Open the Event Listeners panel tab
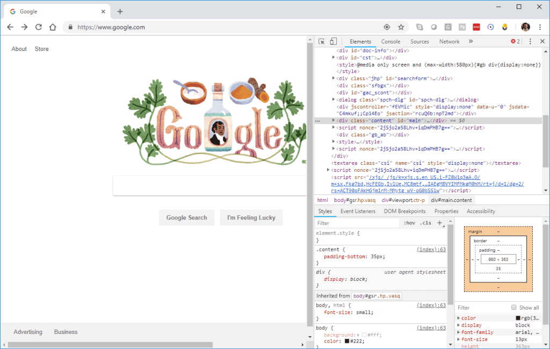This screenshot has height=349, width=550. point(358,211)
